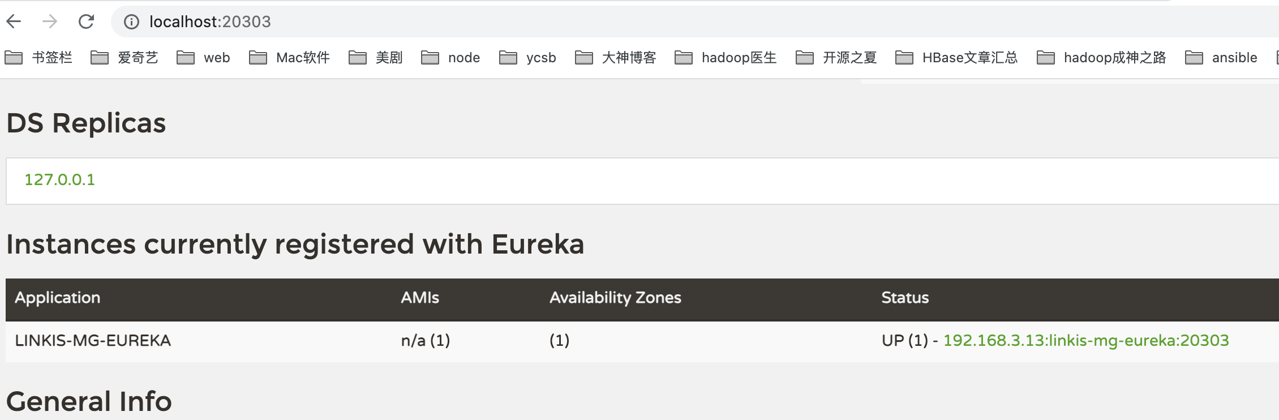Click the forward navigation arrow
1279x420 pixels.
[x=51, y=22]
